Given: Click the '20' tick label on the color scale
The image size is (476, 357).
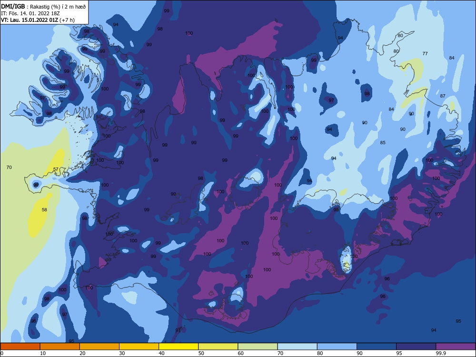Looking at the screenshot, I should click(x=82, y=353).
